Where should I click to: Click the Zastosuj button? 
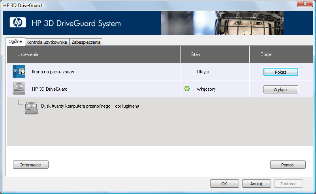click(x=288, y=183)
